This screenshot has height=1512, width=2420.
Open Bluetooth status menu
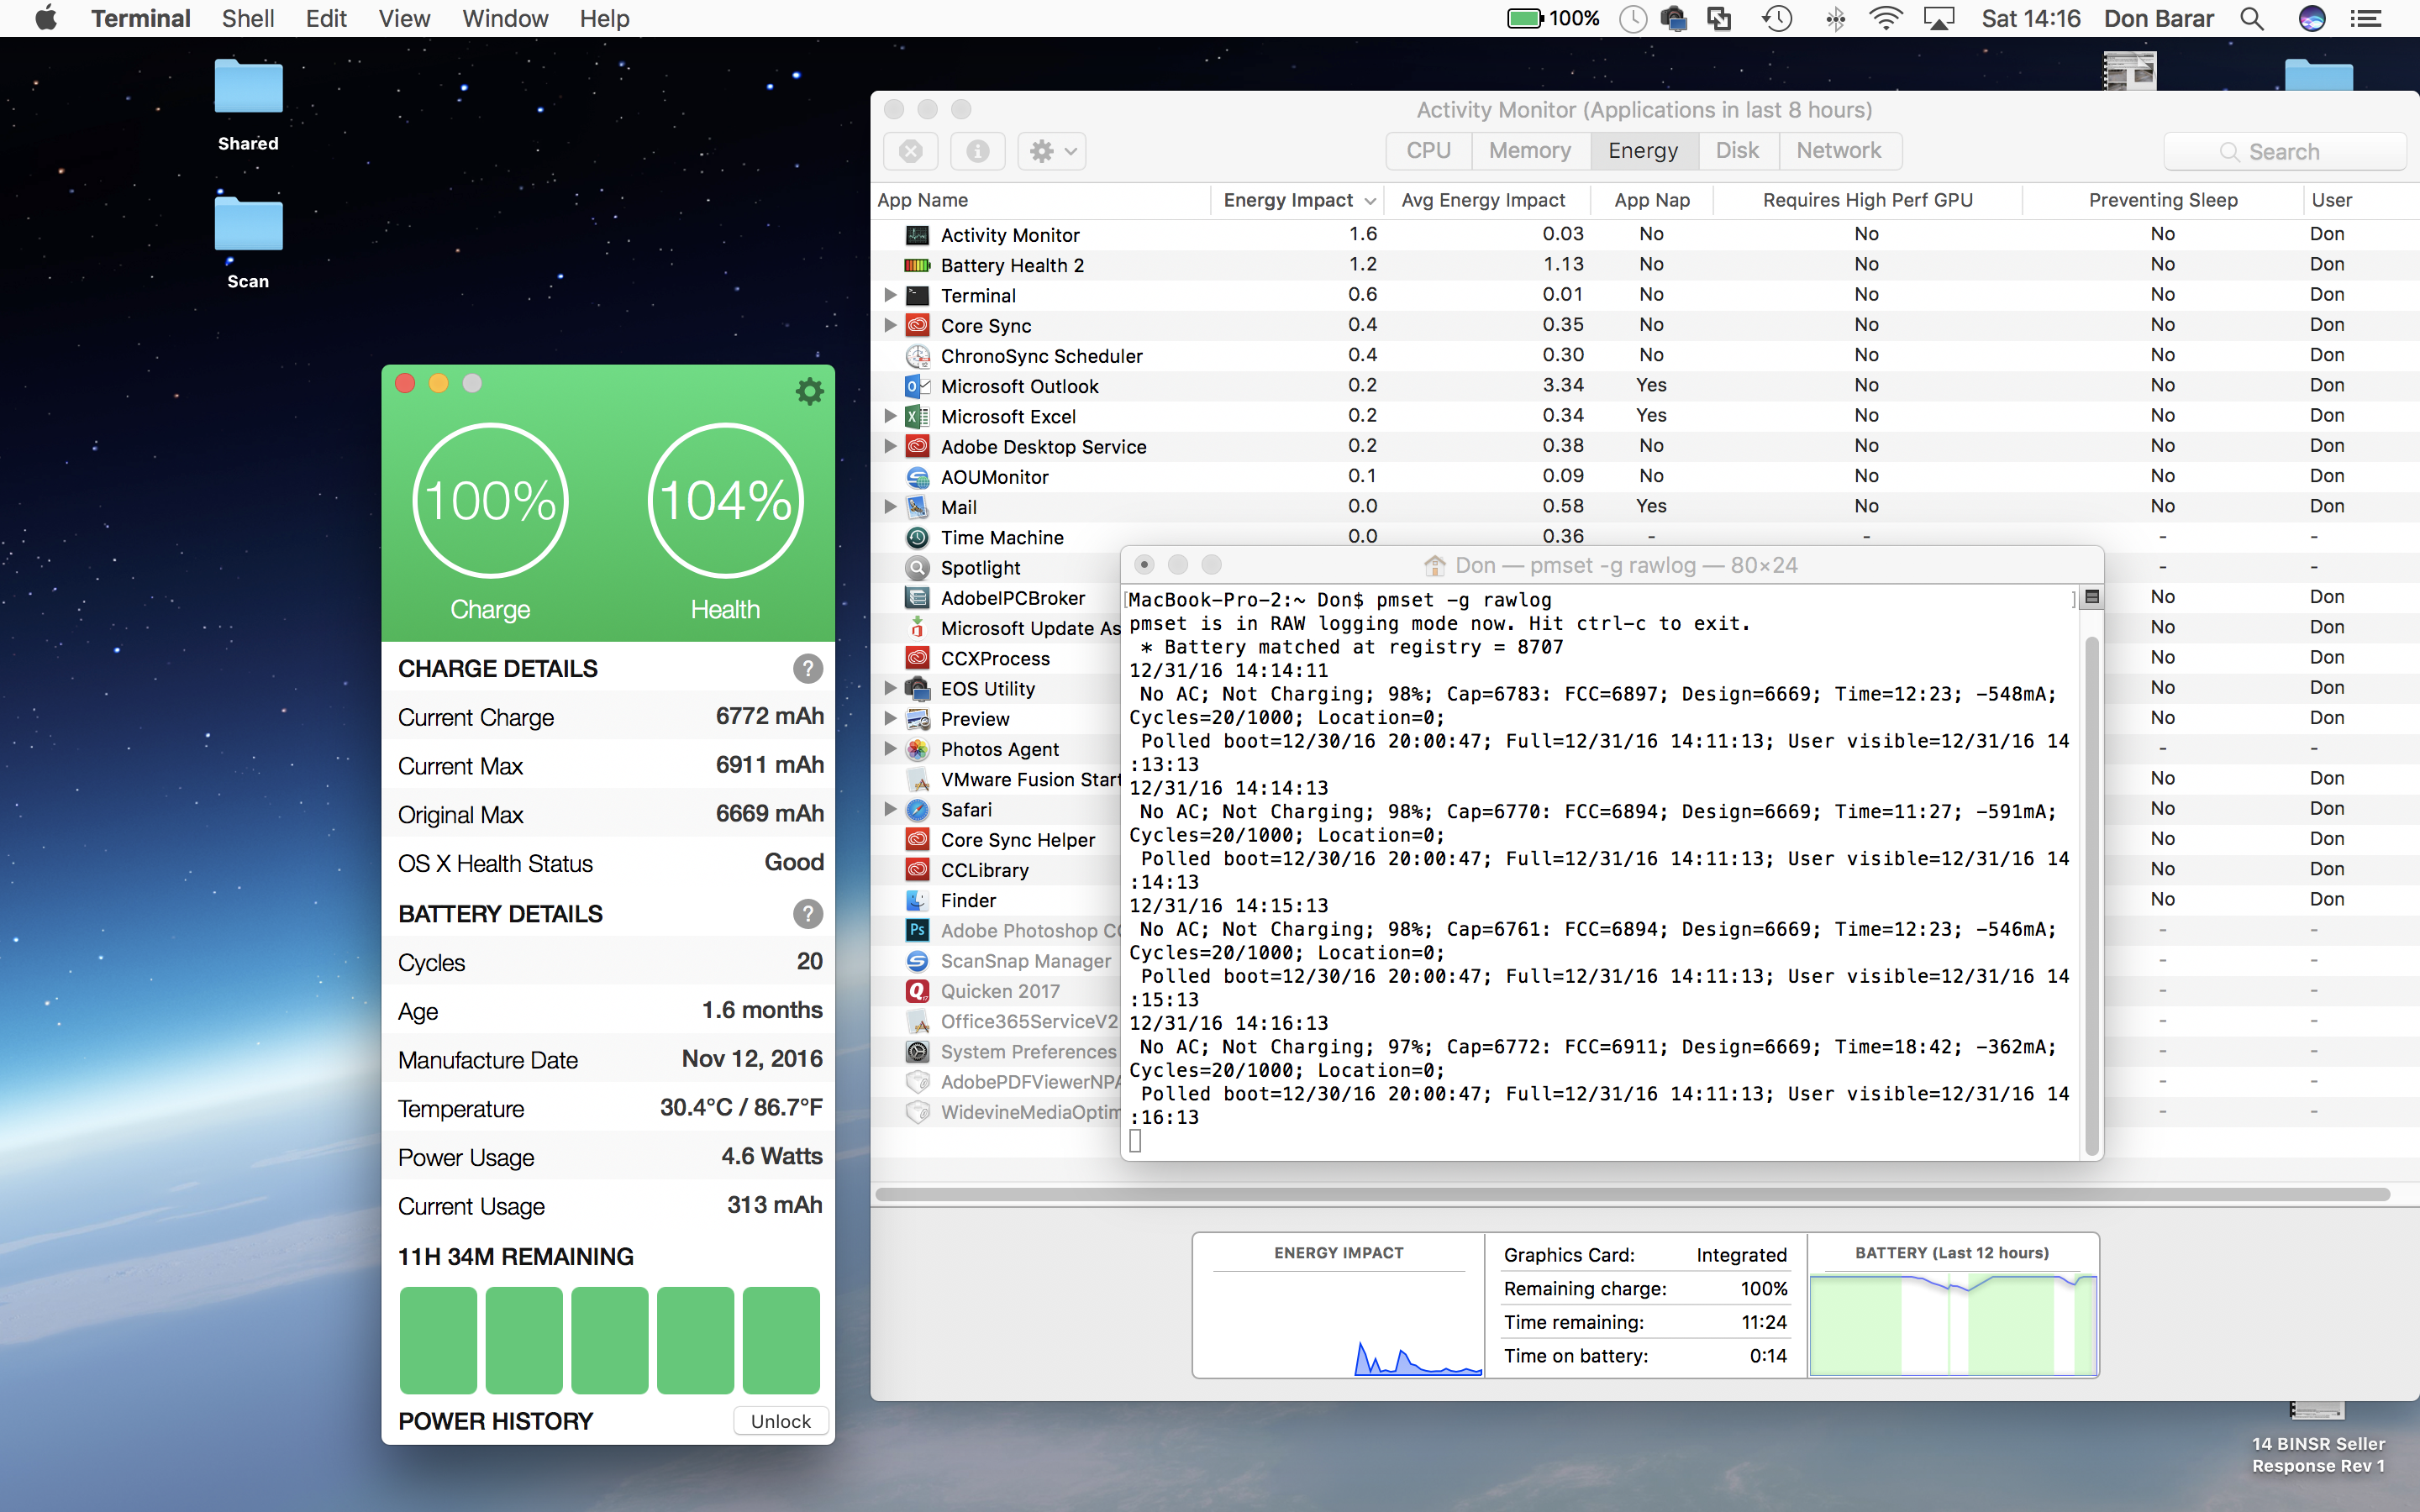1834,18
